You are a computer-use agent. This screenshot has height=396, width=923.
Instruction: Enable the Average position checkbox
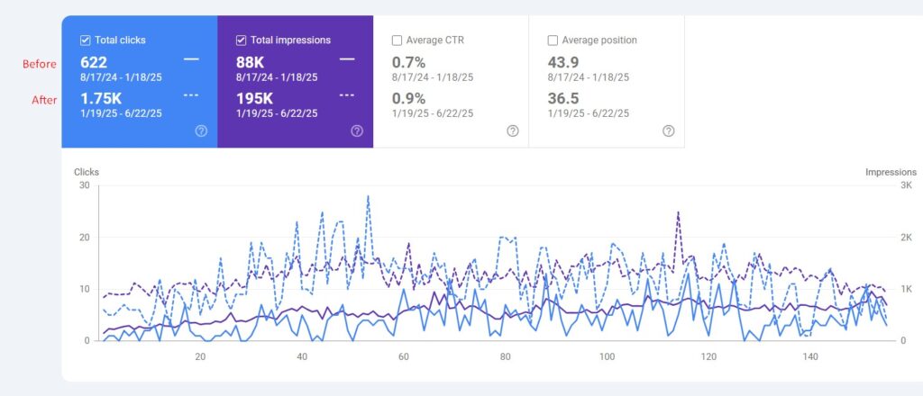click(553, 40)
